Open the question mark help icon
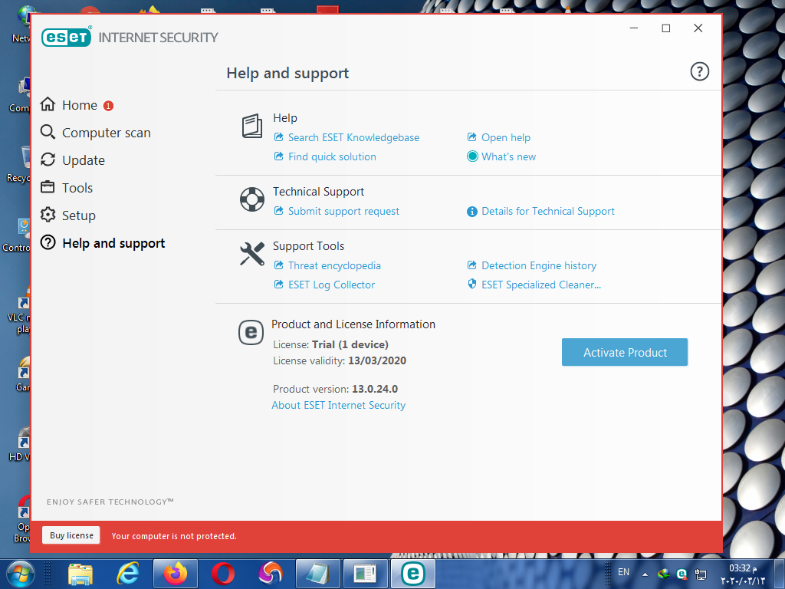 (699, 71)
